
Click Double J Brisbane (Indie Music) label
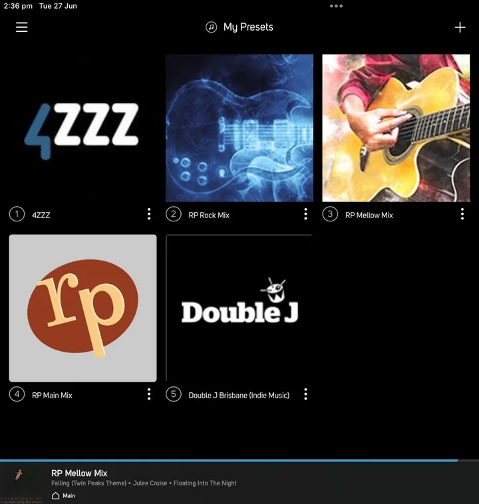239,395
